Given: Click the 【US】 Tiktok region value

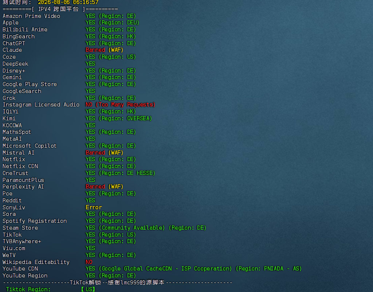Looking at the screenshot, I should tap(88, 289).
